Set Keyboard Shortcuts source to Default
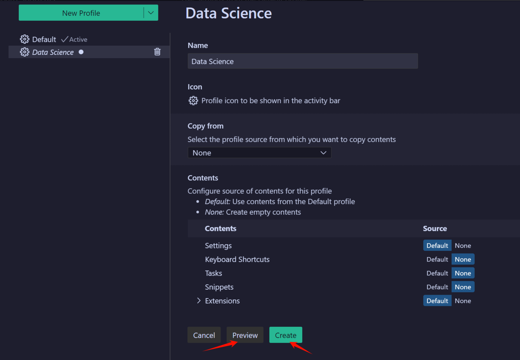520x360 pixels. click(x=437, y=259)
